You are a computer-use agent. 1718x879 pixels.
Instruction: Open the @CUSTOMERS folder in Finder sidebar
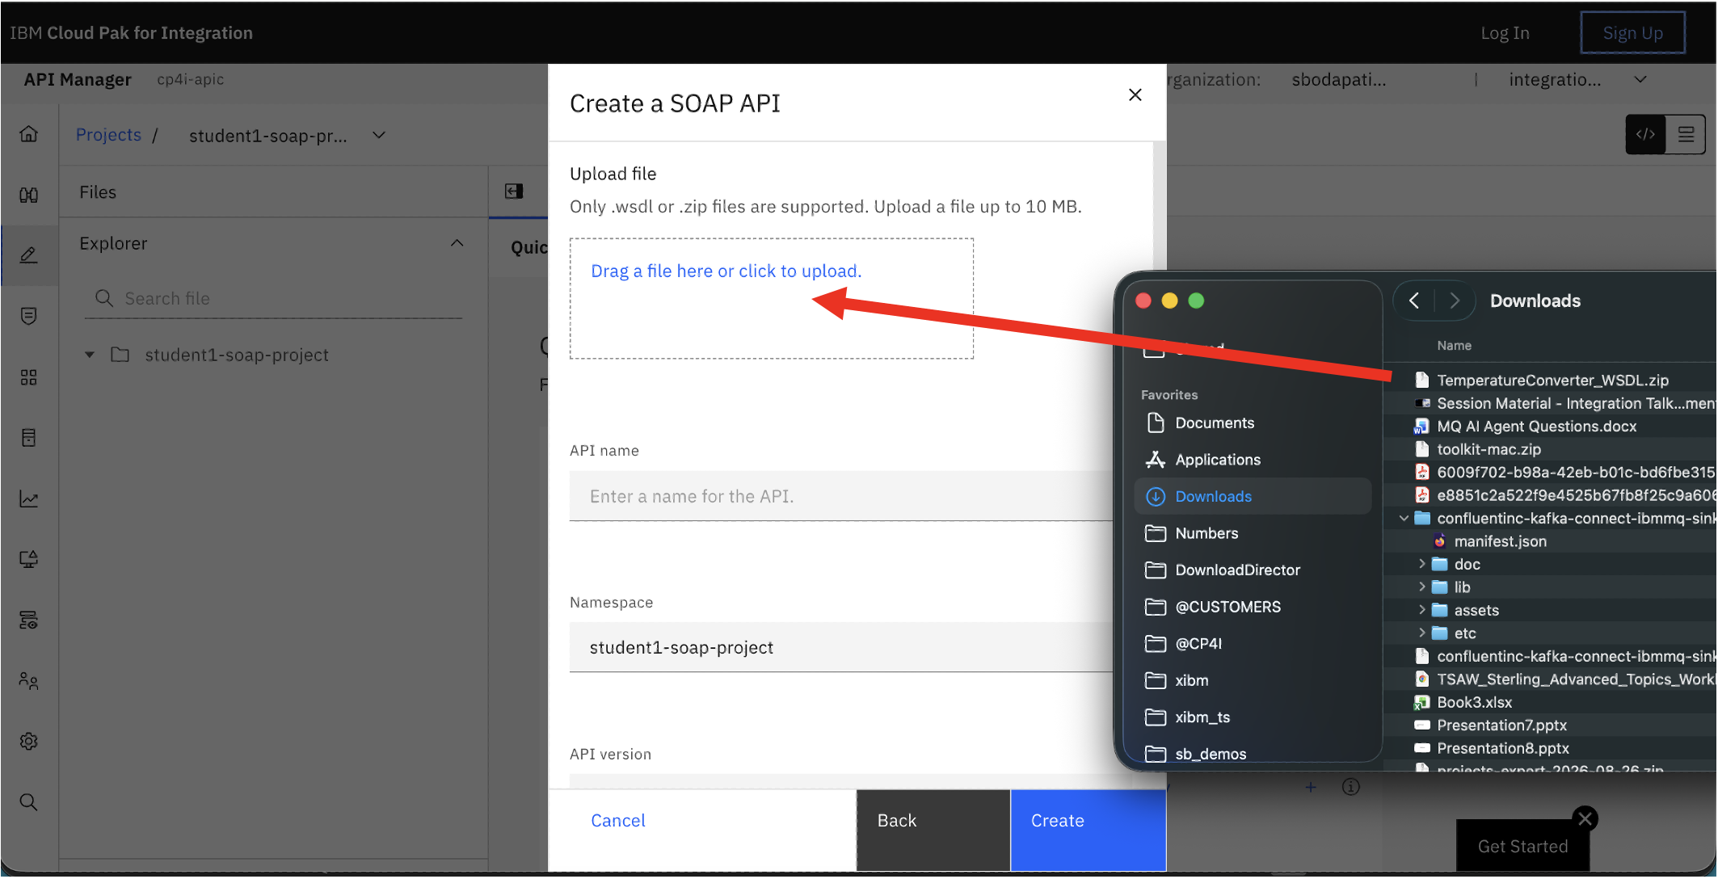coord(1253,607)
